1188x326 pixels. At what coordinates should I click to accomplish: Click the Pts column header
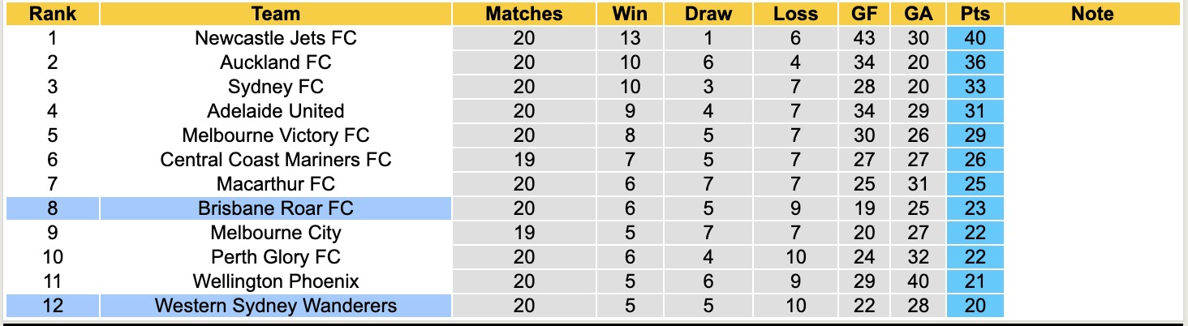[x=975, y=14]
